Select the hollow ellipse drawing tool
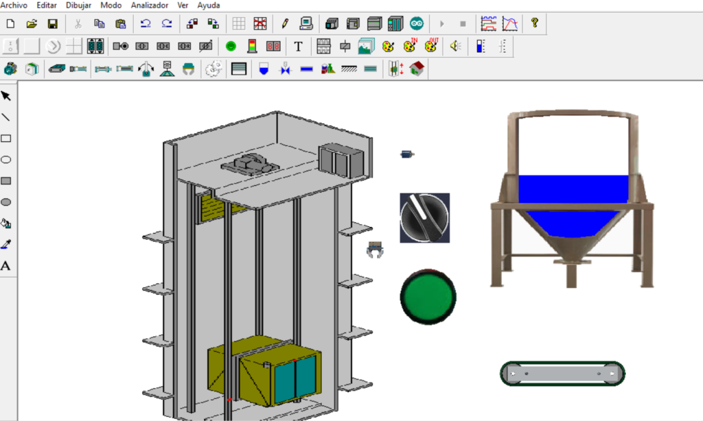 (x=6, y=160)
